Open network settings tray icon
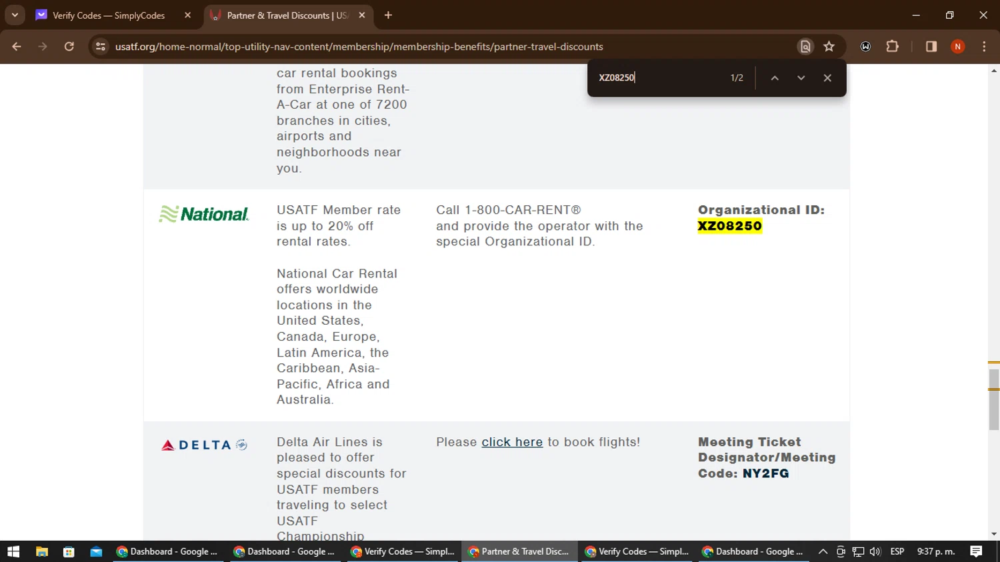 858,551
